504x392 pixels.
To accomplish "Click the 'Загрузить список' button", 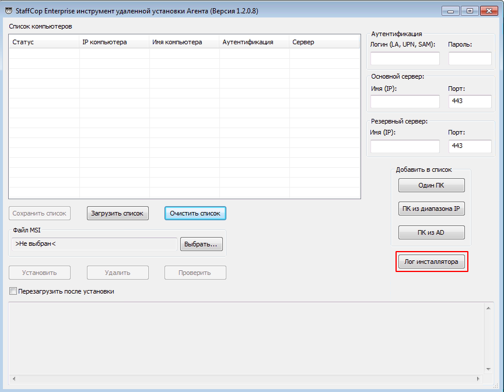I will pos(118,213).
